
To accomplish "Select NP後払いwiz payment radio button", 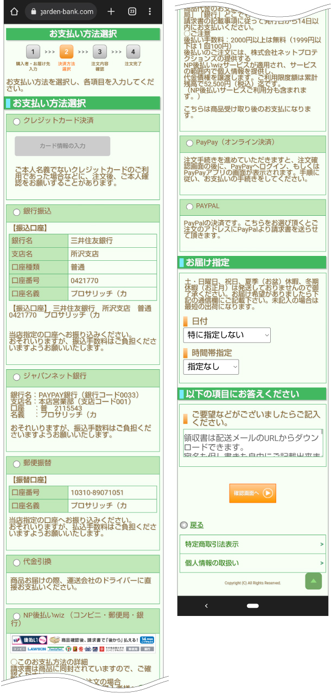I will (x=16, y=616).
